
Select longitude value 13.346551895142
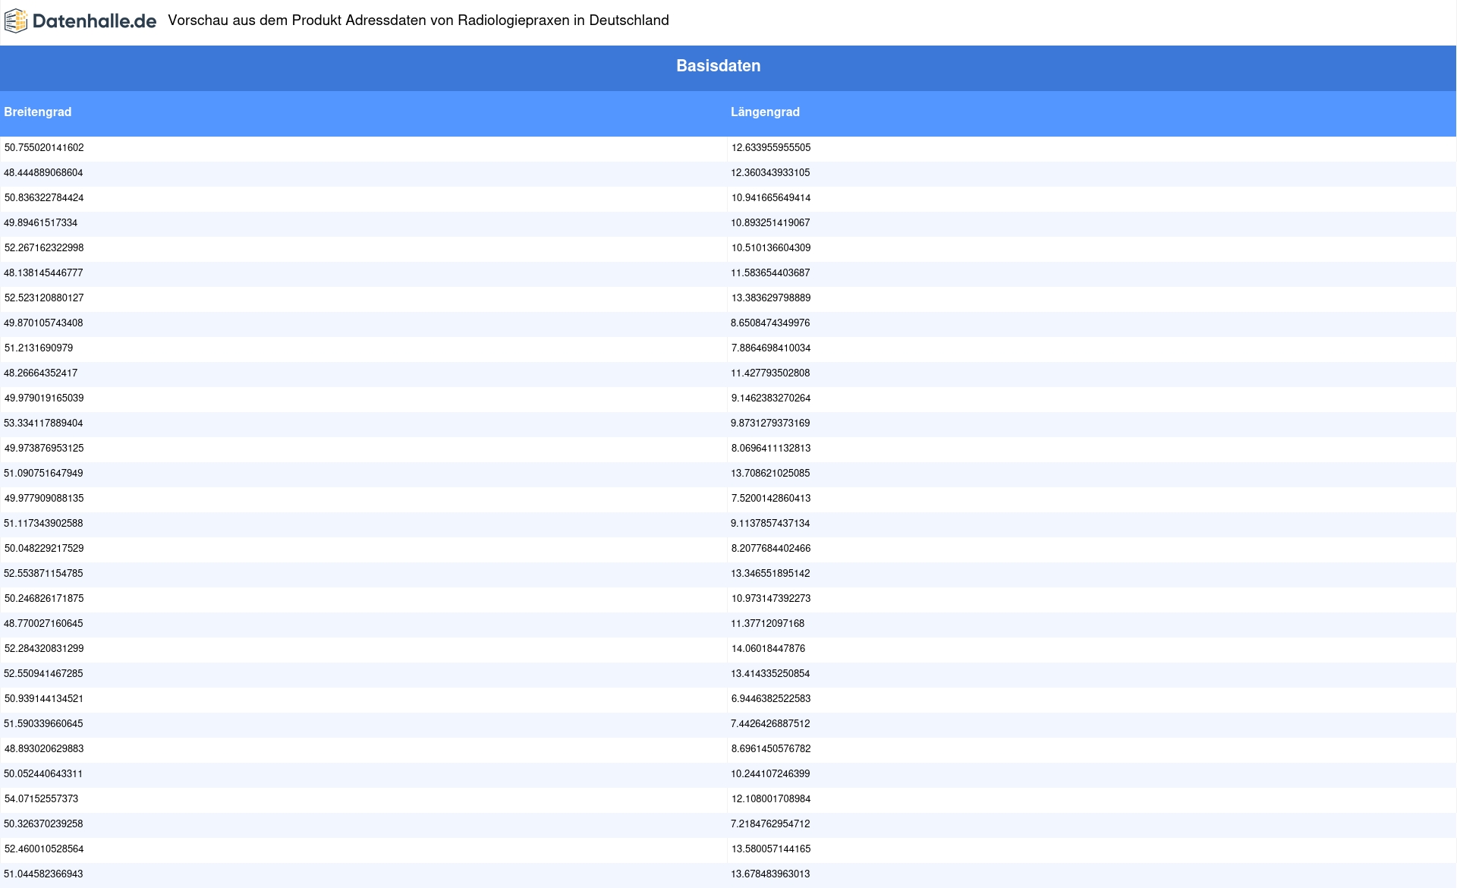[x=770, y=574]
